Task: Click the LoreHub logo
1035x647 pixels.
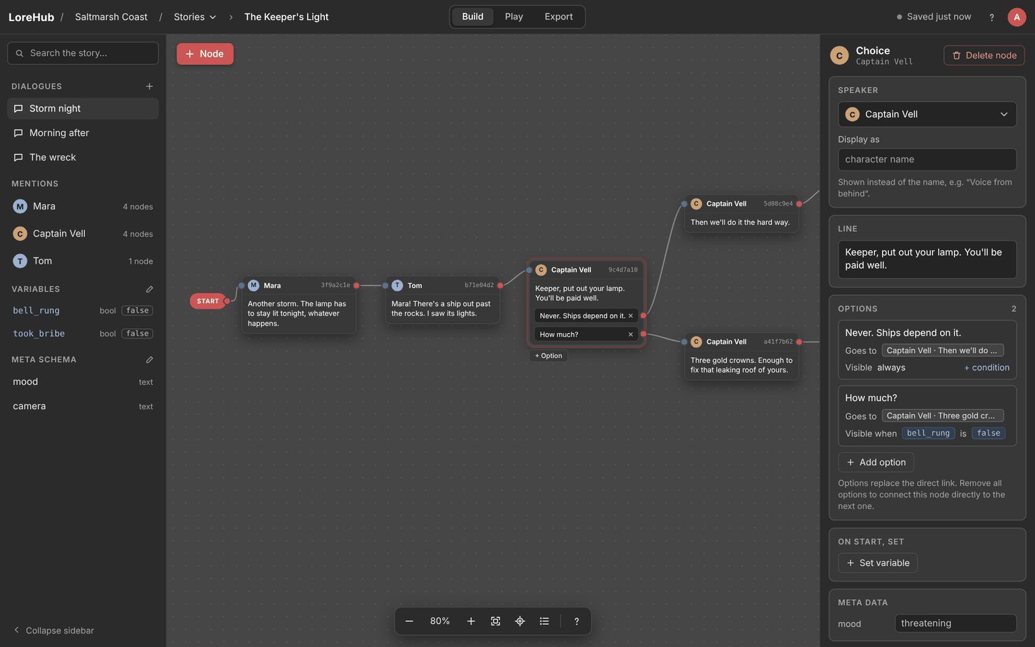Action: 31,17
